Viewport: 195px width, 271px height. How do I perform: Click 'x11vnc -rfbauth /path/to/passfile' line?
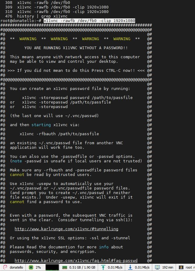pos(59,134)
